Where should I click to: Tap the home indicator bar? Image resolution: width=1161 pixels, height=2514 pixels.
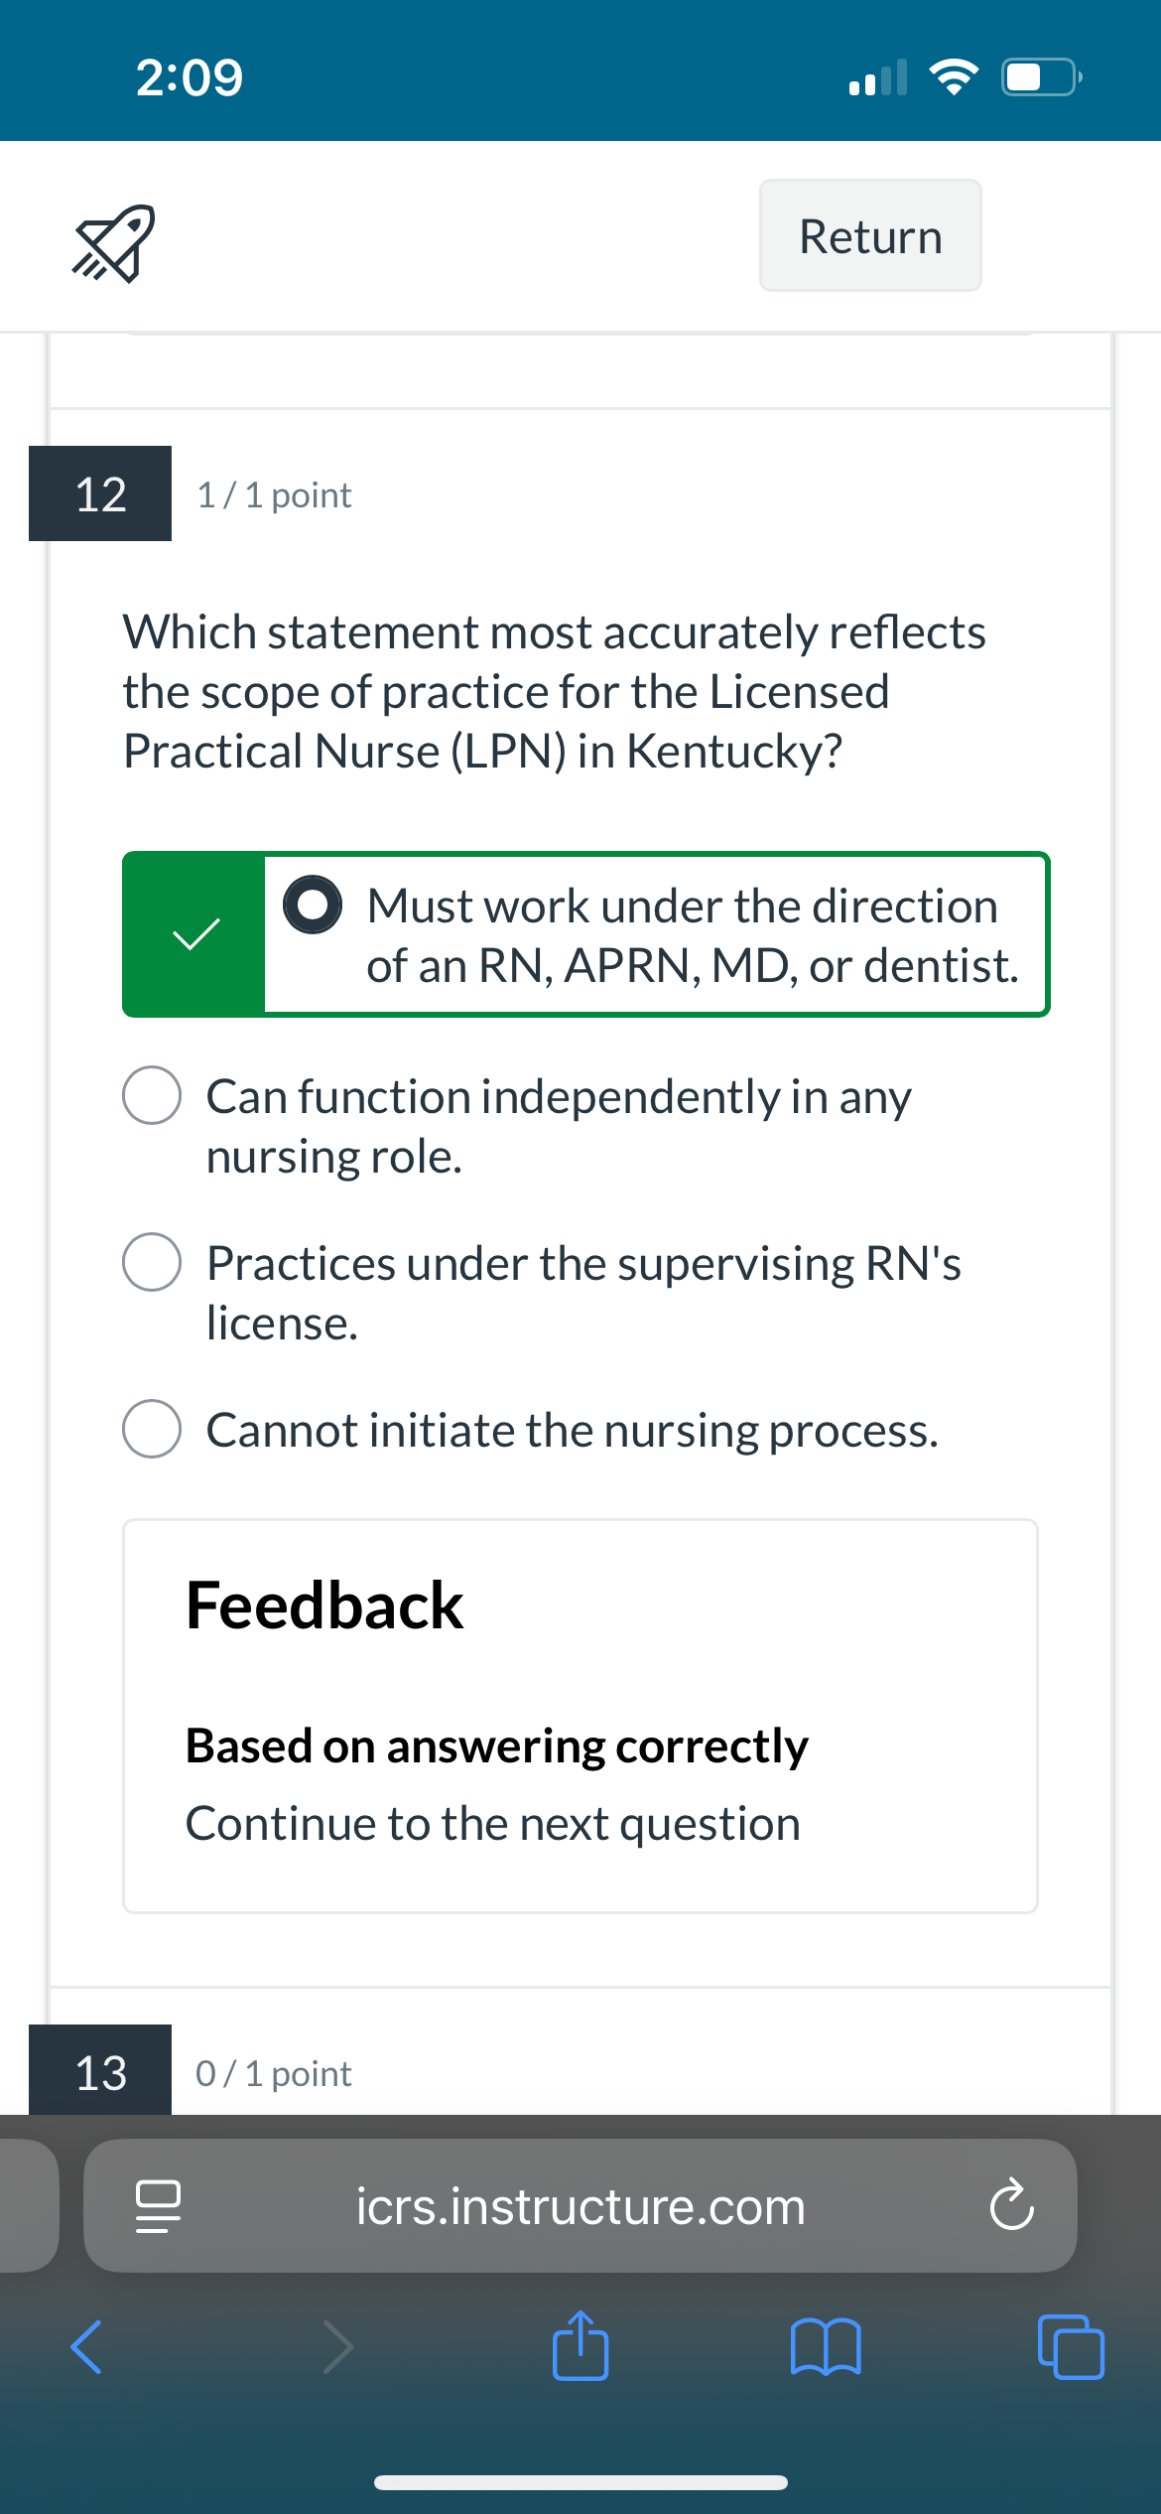point(580,2482)
